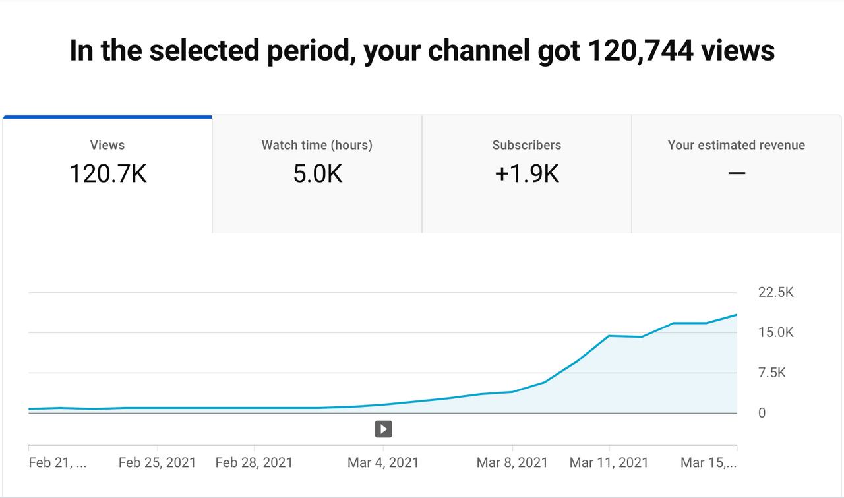Image resolution: width=844 pixels, height=498 pixels.
Task: Click the Feb 28, 2021 date label
Action: coord(254,462)
